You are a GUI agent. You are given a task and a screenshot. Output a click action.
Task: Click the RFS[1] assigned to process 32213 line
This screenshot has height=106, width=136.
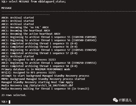click(28, 60)
